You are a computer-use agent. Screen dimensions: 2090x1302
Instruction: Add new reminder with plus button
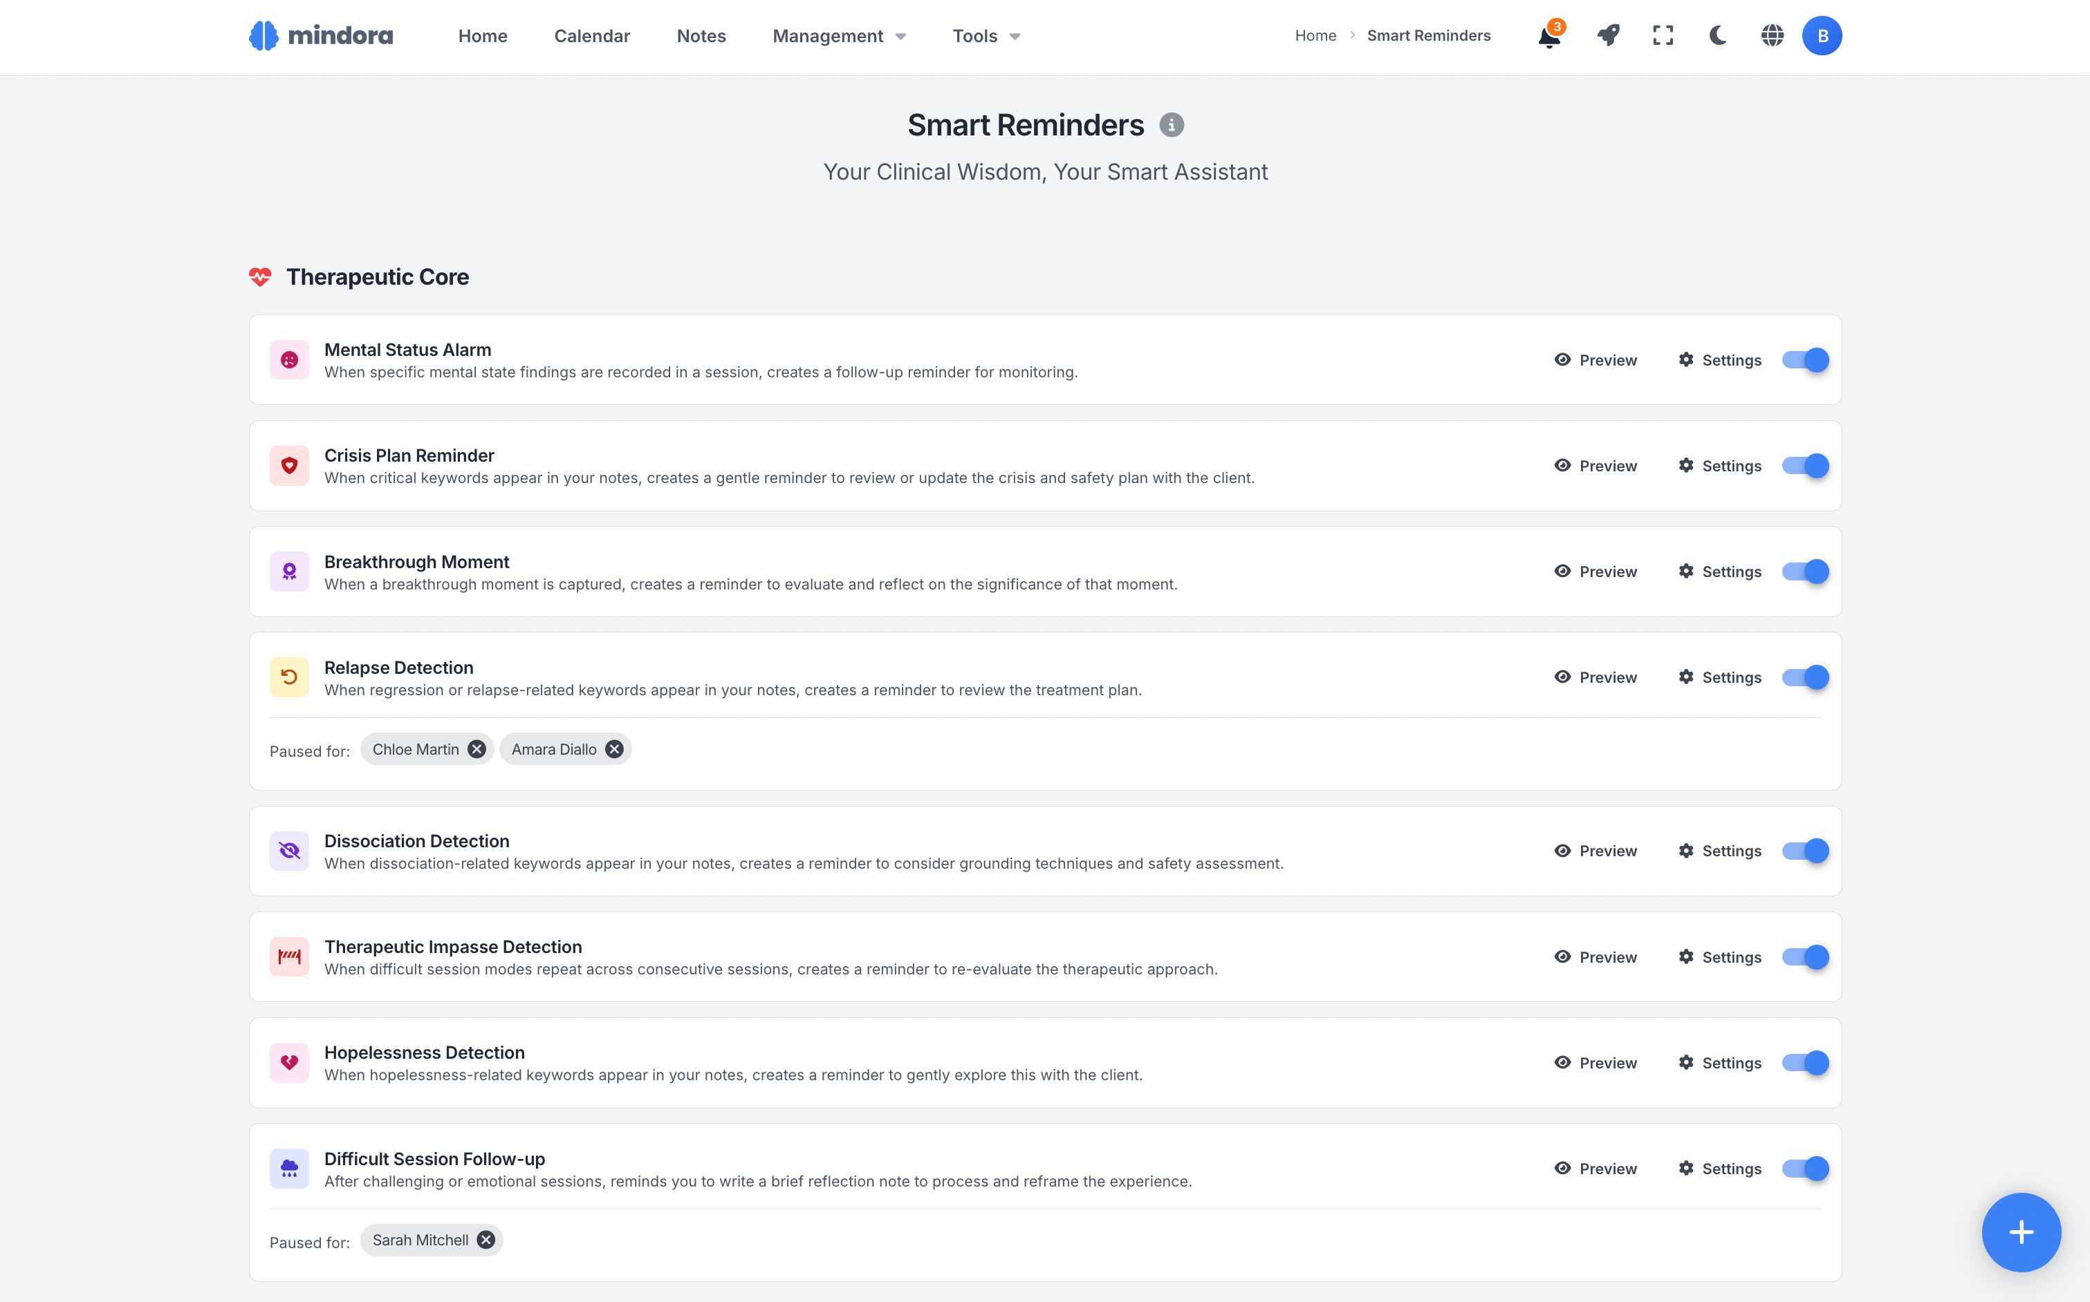click(2021, 1232)
